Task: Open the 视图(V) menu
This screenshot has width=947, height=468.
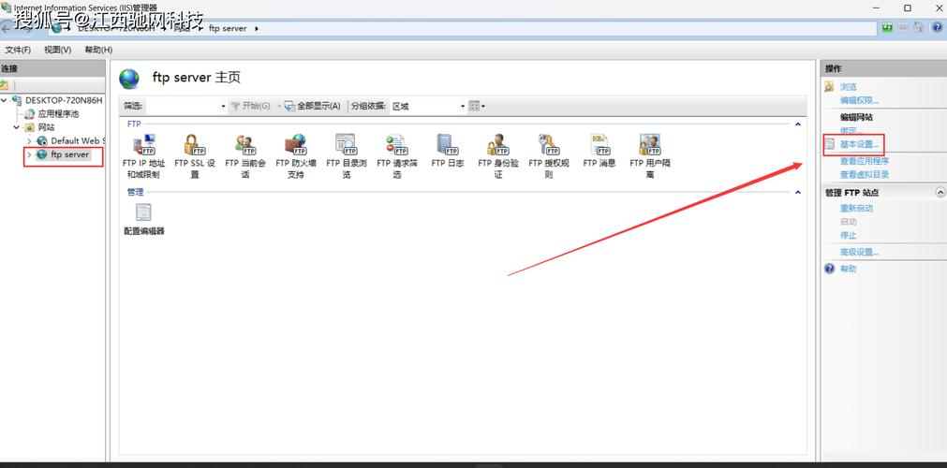Action: [x=57, y=50]
